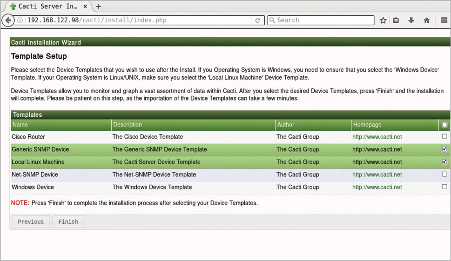Toggle the select-all checkbox in header

point(444,125)
